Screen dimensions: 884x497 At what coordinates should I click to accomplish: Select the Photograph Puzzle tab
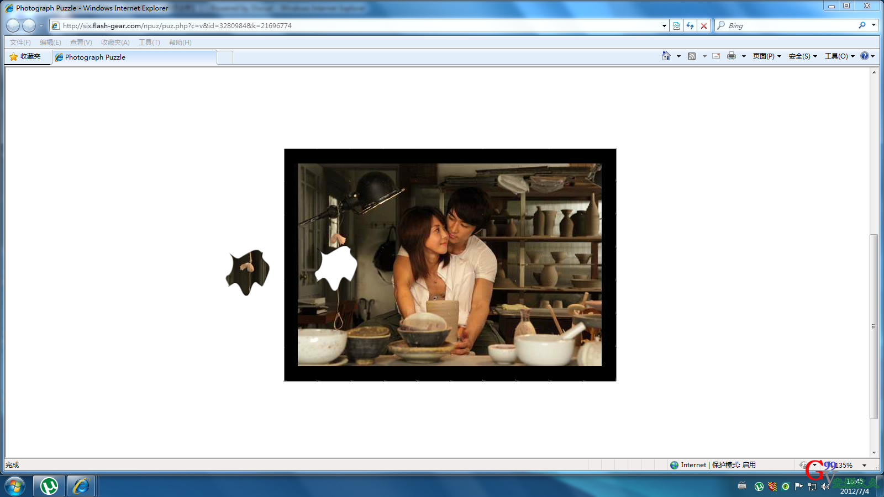click(x=133, y=57)
